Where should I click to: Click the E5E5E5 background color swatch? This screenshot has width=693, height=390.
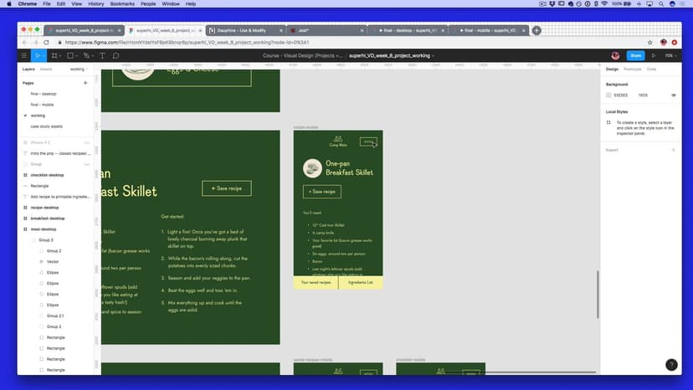point(609,95)
